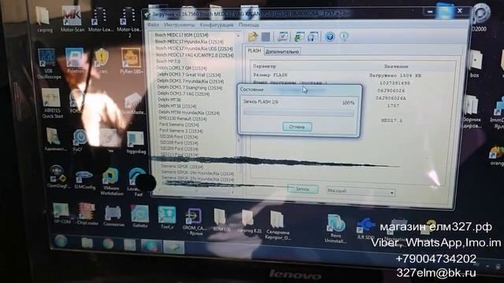Click the checklist window toolbar icon
The height and width of the screenshot is (283, 504).
point(283,37)
